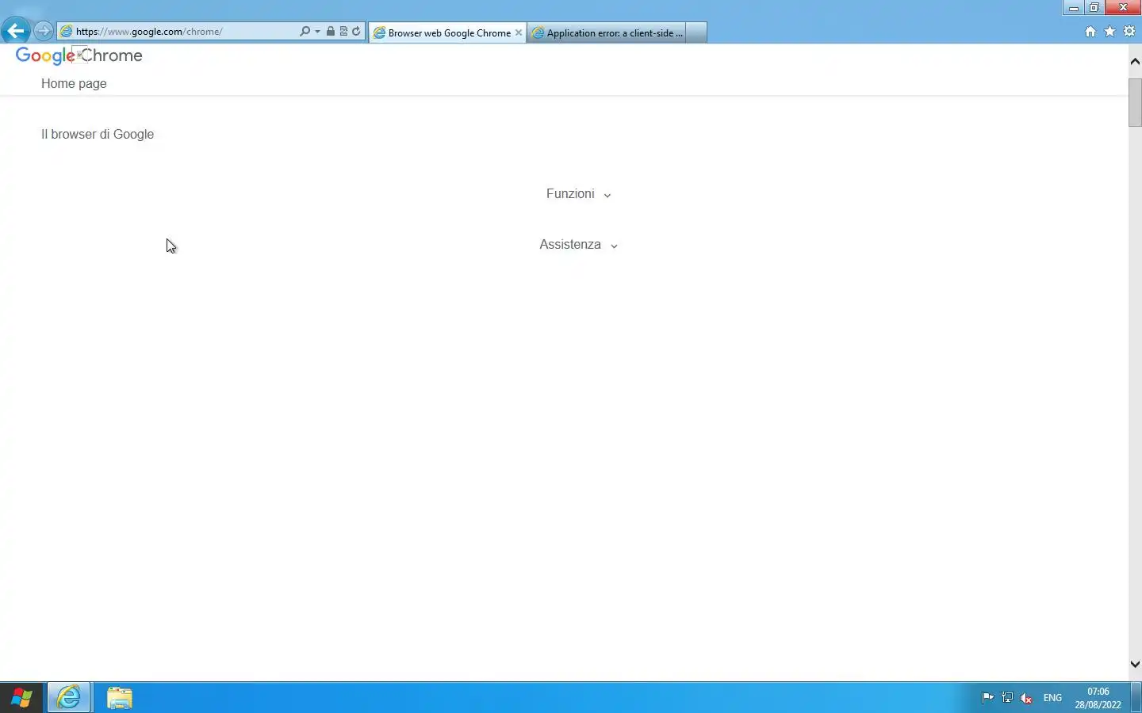Viewport: 1142px width, 713px height.
Task: Click the scrollbar up arrow
Action: tap(1135, 61)
